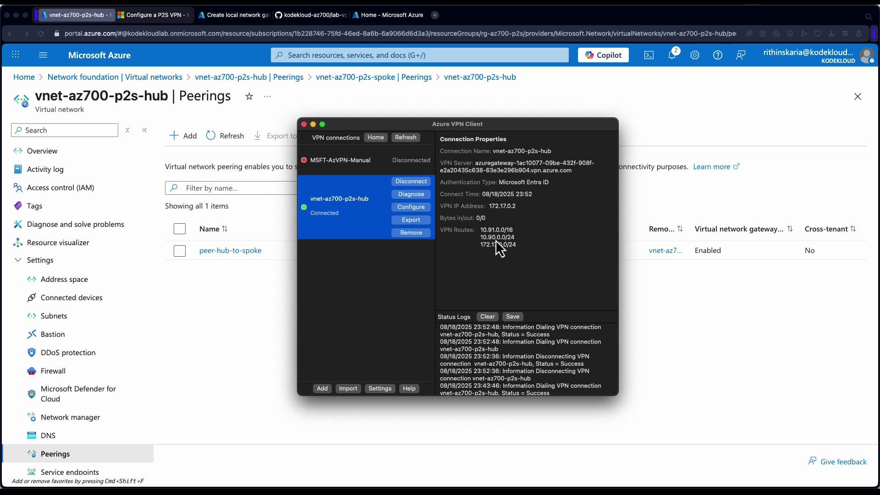Open the vnet-az7... remote network link

[x=665, y=250]
